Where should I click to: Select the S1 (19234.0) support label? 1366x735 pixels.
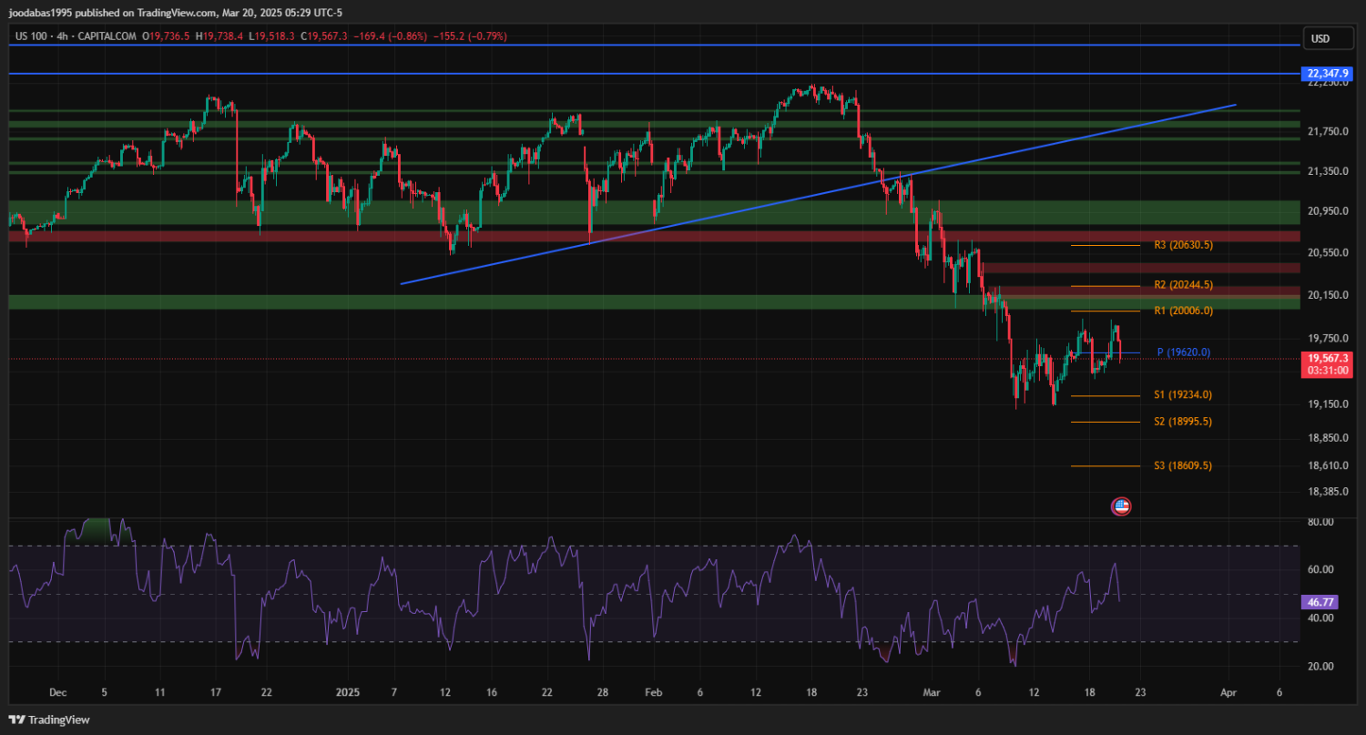point(1183,395)
